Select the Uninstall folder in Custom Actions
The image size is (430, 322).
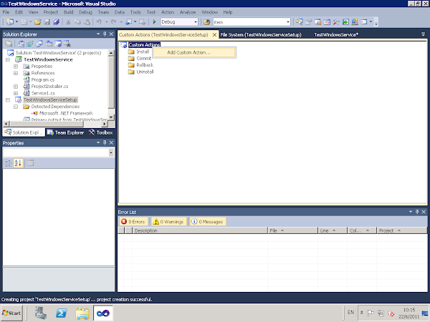coord(141,72)
